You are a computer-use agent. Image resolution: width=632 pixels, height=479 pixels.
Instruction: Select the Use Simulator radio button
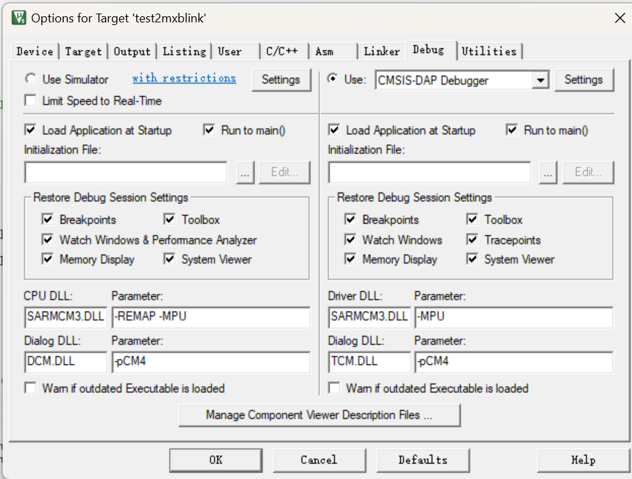(30, 79)
